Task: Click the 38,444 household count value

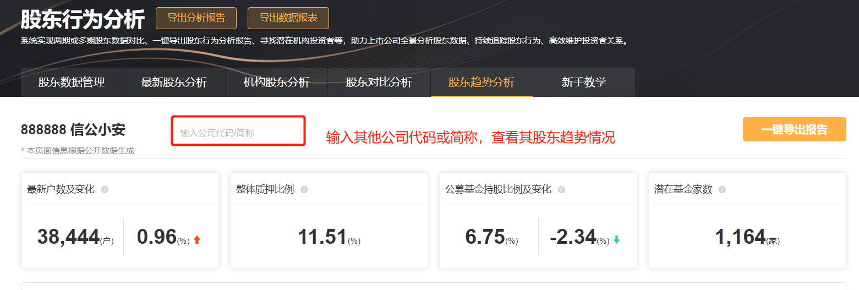Action: [68, 237]
